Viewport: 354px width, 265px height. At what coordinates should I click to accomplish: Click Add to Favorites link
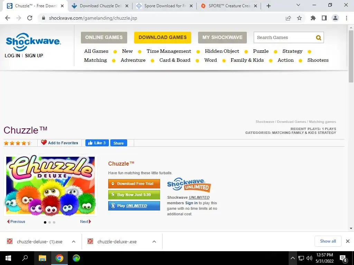(x=63, y=143)
